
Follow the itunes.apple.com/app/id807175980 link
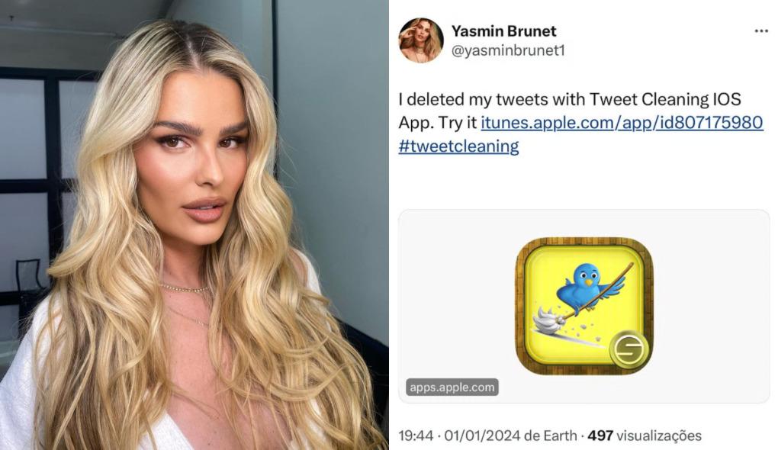coord(622,122)
